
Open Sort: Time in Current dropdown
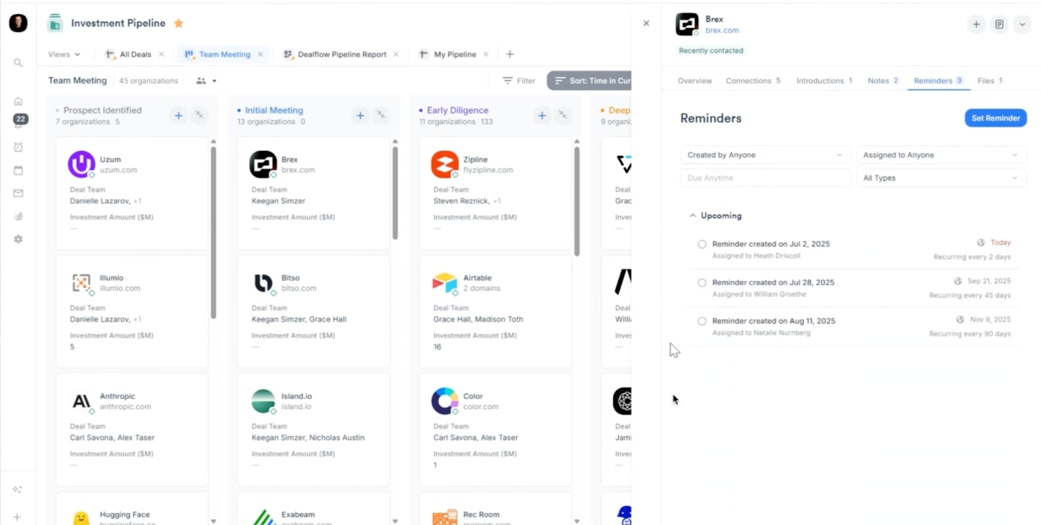click(x=589, y=81)
